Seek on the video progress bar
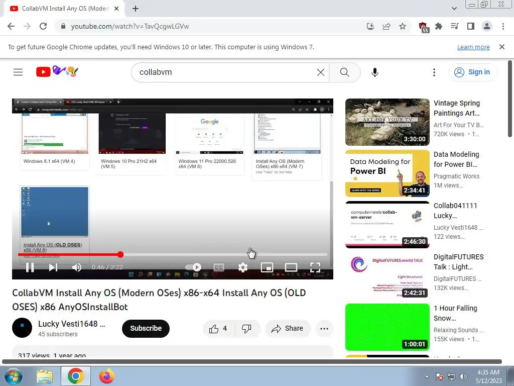 pyautogui.click(x=173, y=254)
